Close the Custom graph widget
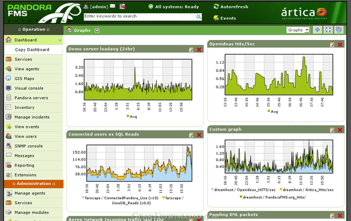This screenshot has height=221, width=351. coord(340,130)
